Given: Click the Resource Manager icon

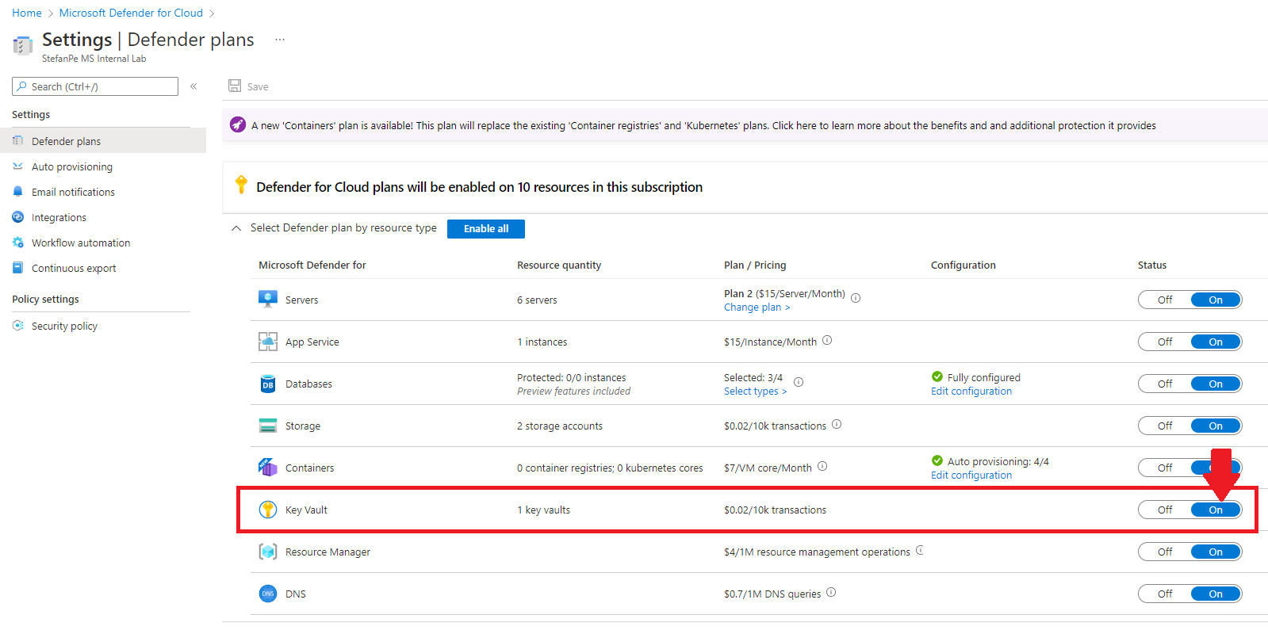Looking at the screenshot, I should [x=268, y=552].
